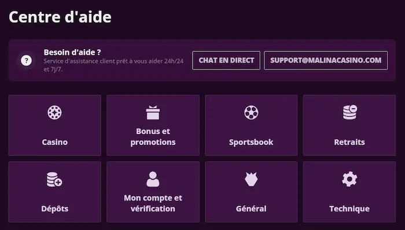405x230 pixels.
Task: Click the raspberry Général icon
Action: point(251,179)
